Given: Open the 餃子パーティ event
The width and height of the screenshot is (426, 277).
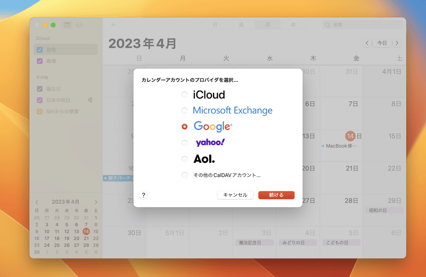Looking at the screenshot, I should click(118, 178).
